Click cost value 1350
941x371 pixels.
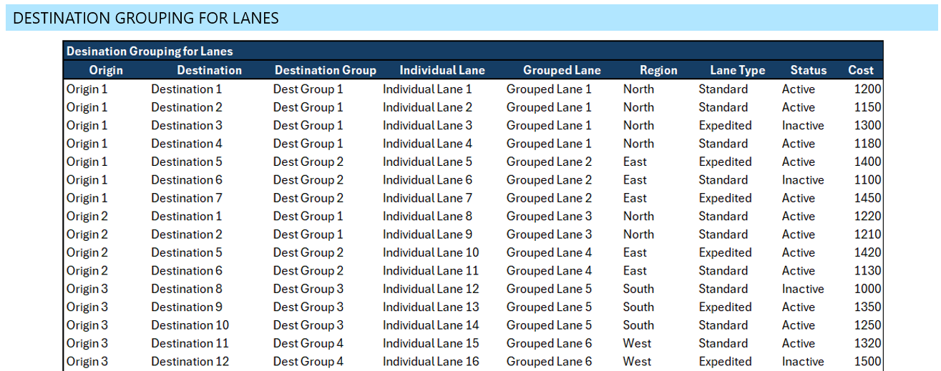coord(867,307)
